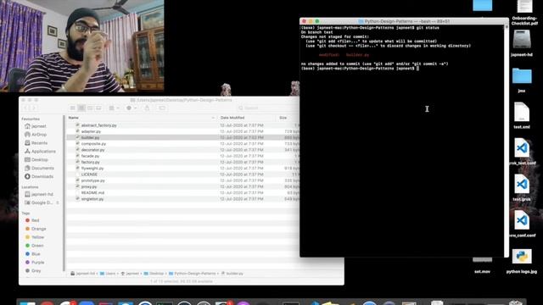Switch Finder to column view
Image resolution: width=543 pixels, height=305 pixels.
click(x=90, y=108)
